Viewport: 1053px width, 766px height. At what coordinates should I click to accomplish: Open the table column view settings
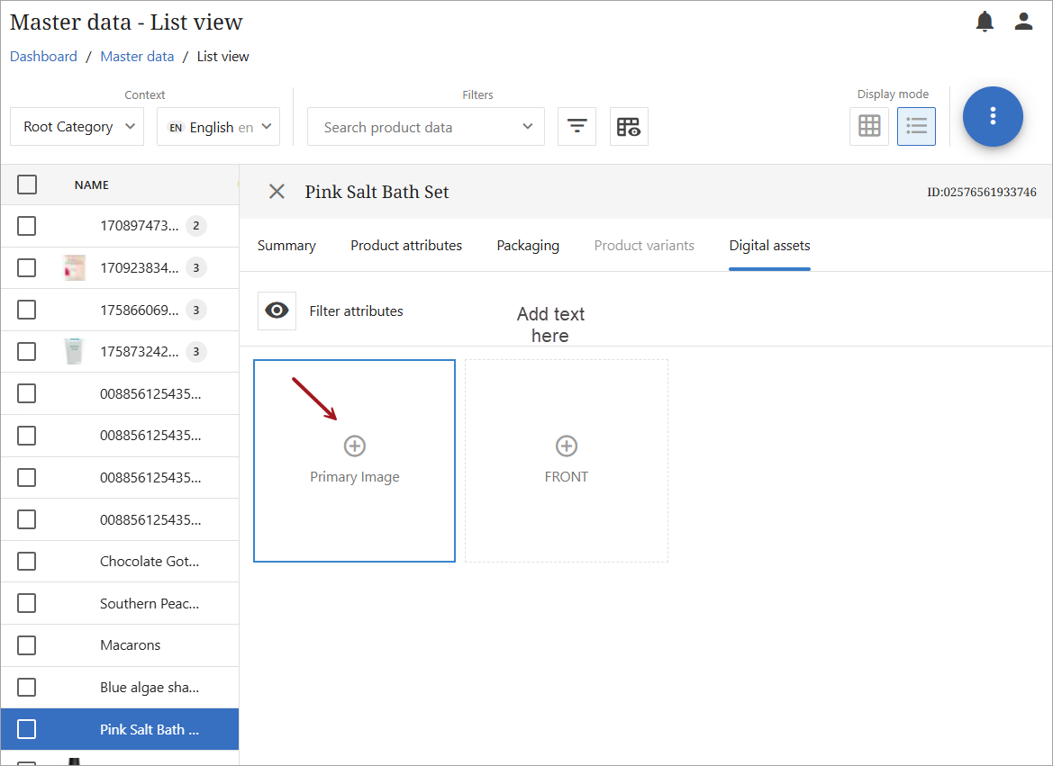click(x=629, y=127)
